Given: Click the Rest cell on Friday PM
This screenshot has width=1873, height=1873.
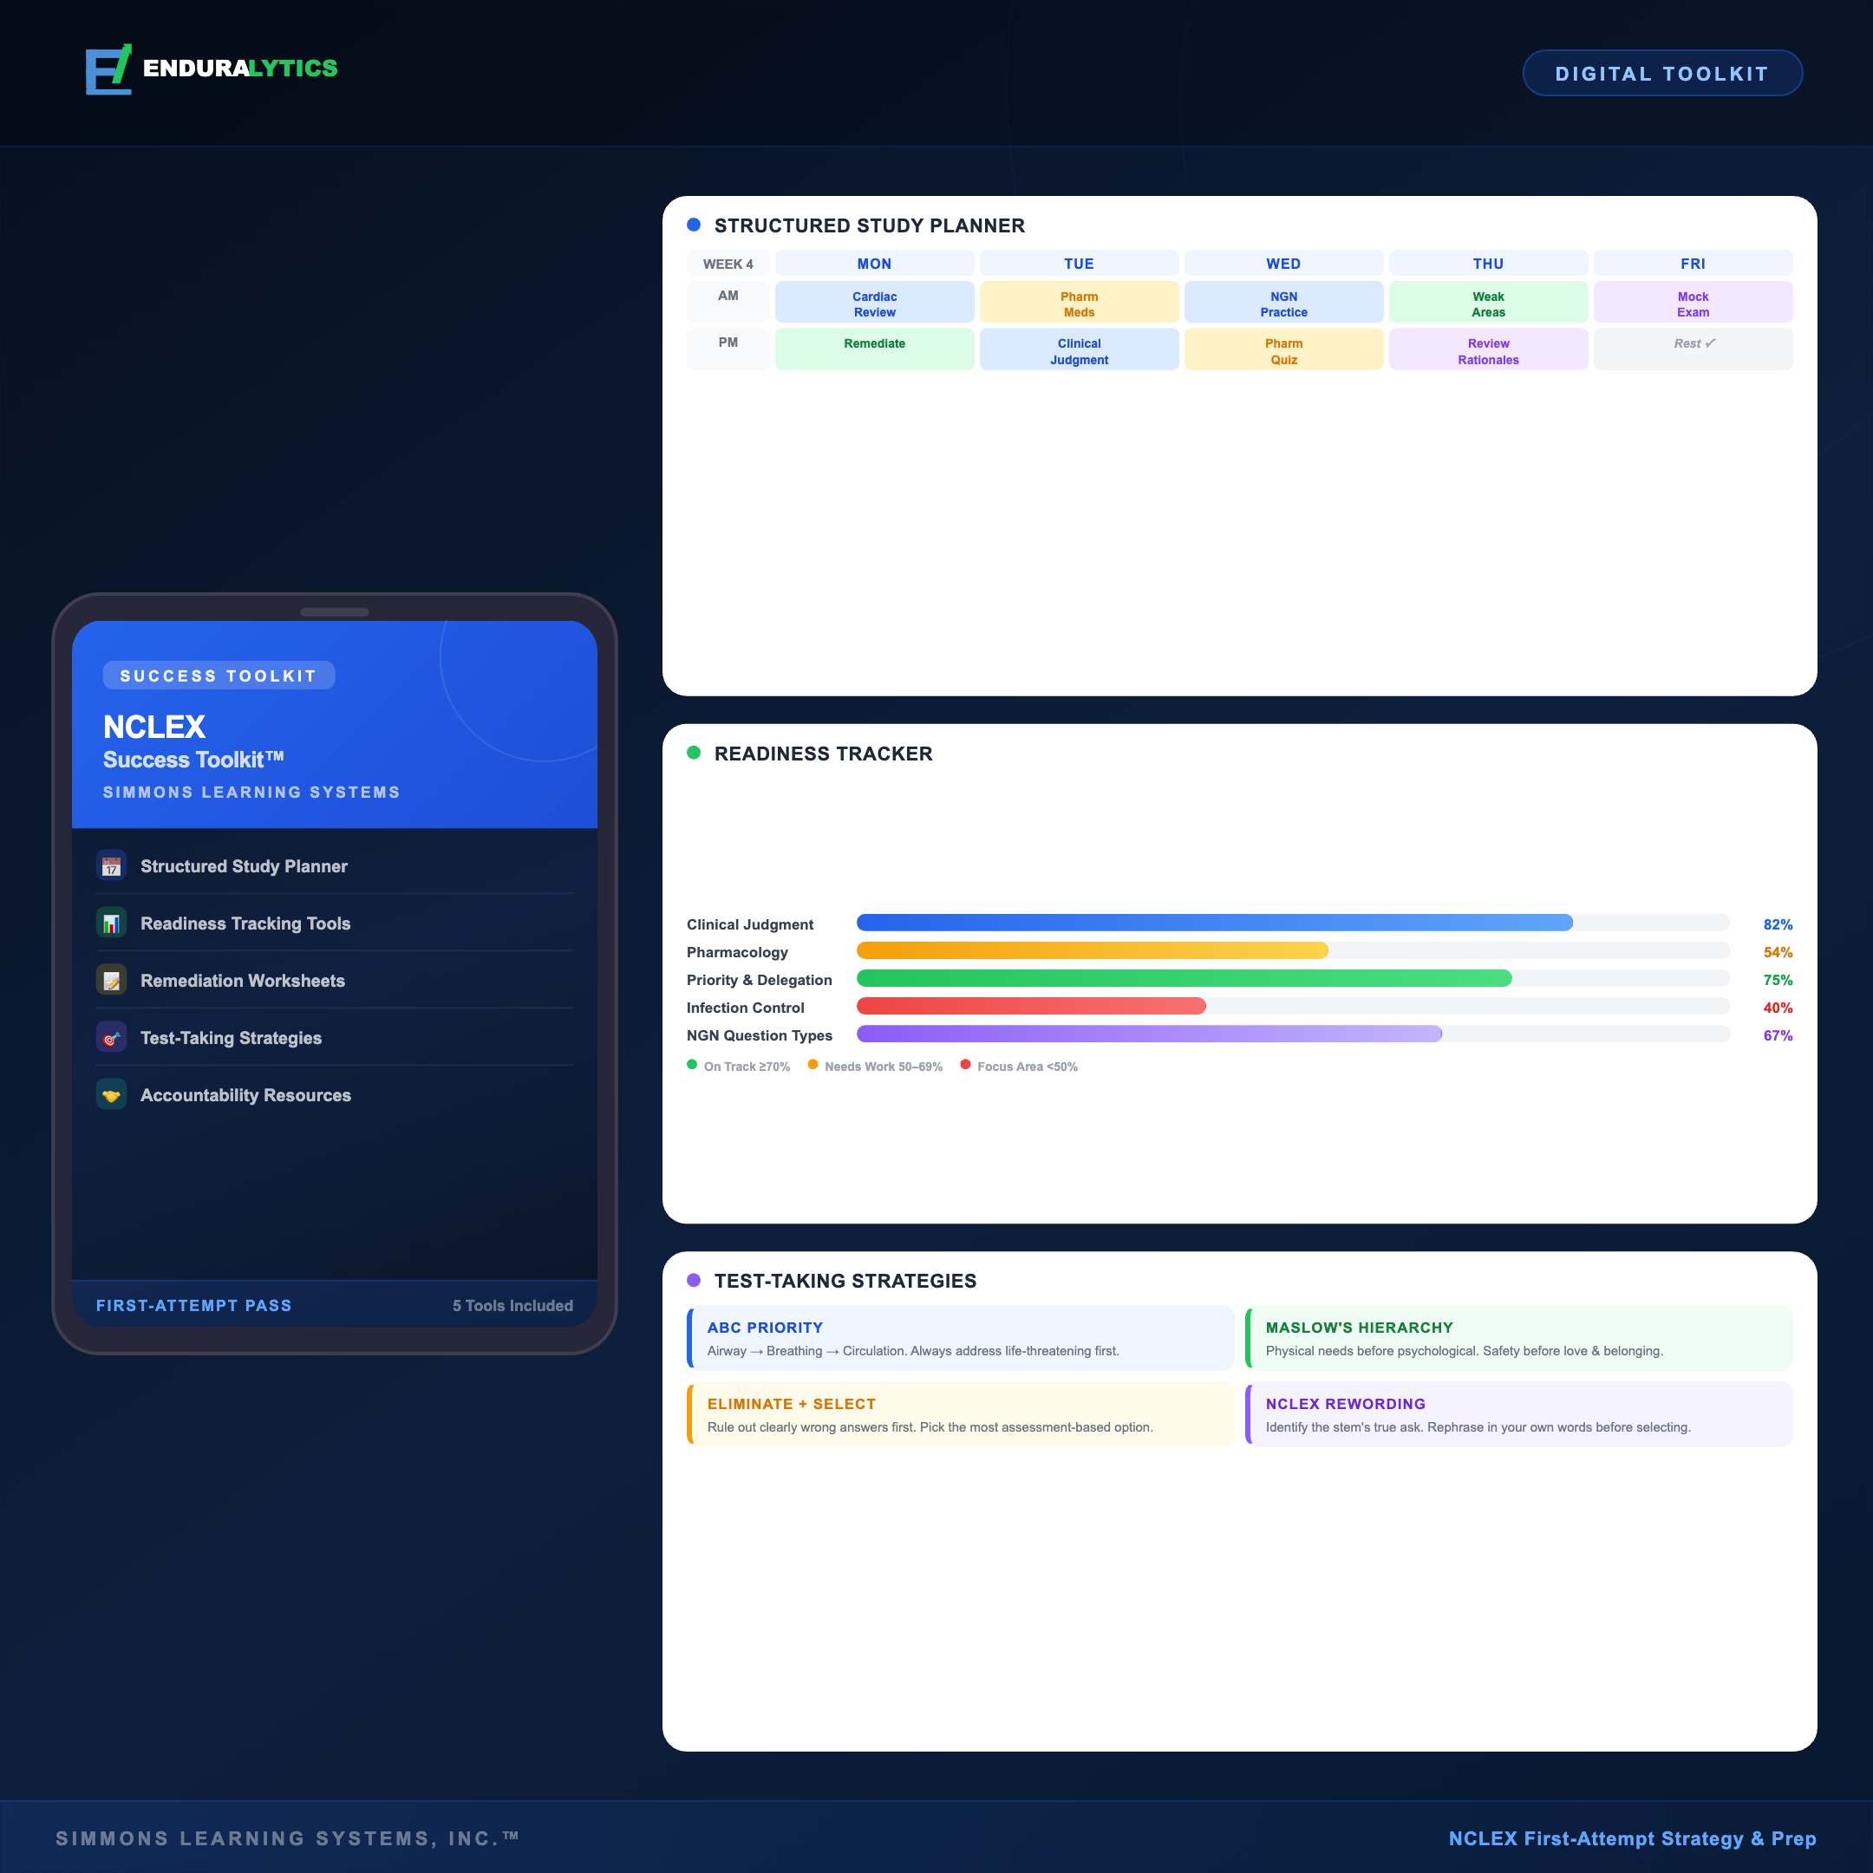Looking at the screenshot, I should coord(1693,349).
